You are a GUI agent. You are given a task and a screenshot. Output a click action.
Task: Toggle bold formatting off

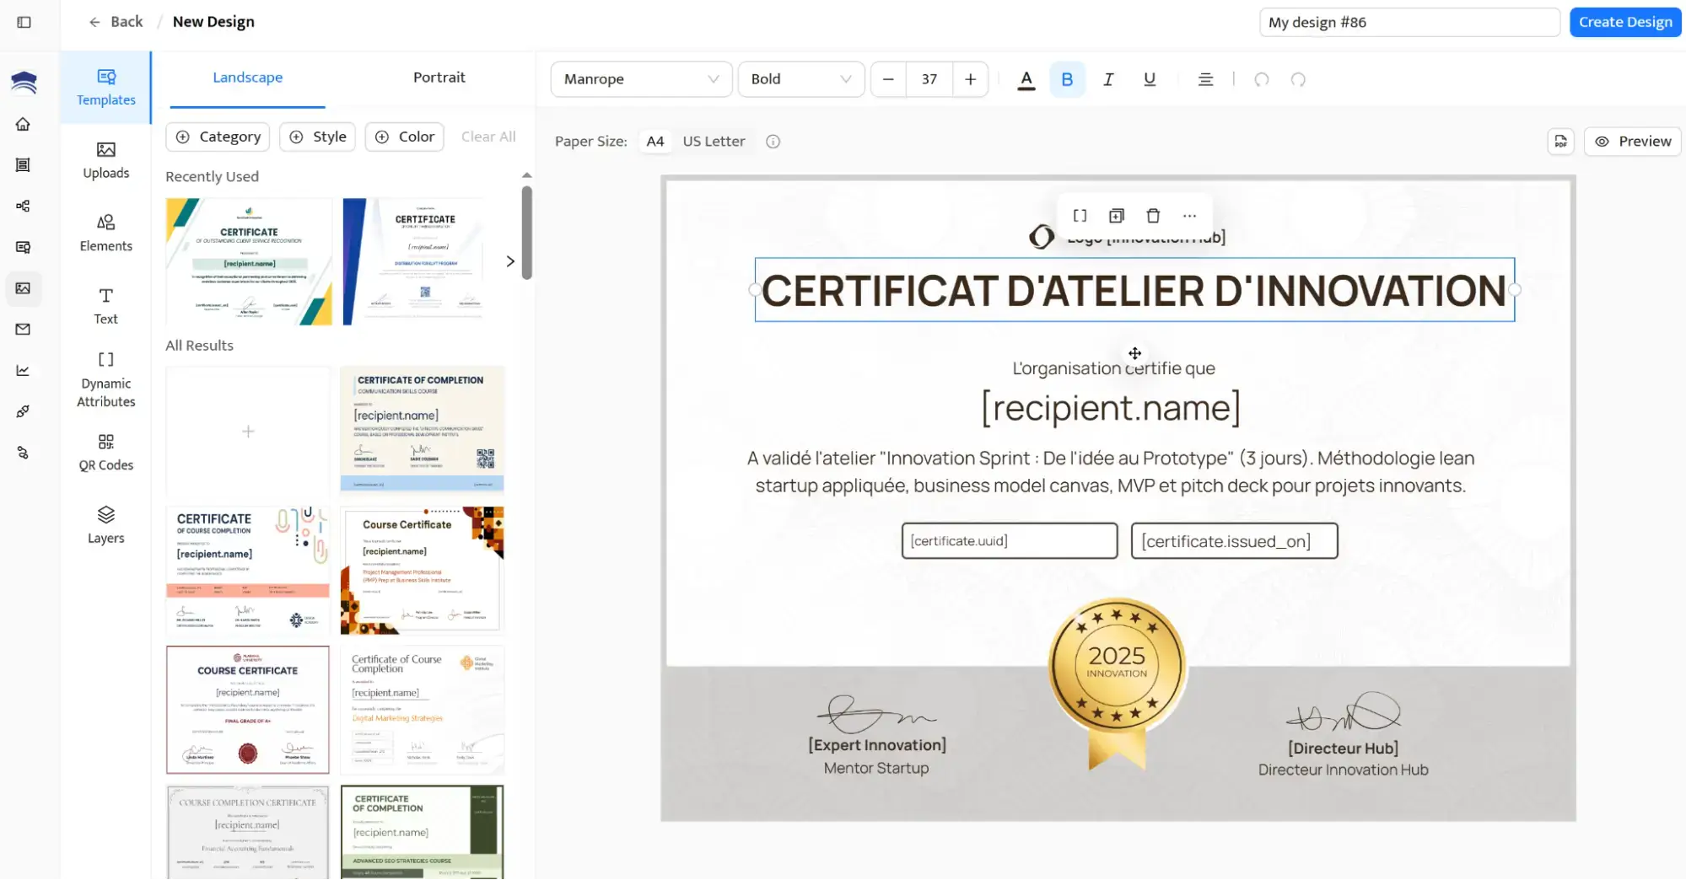[1067, 79]
